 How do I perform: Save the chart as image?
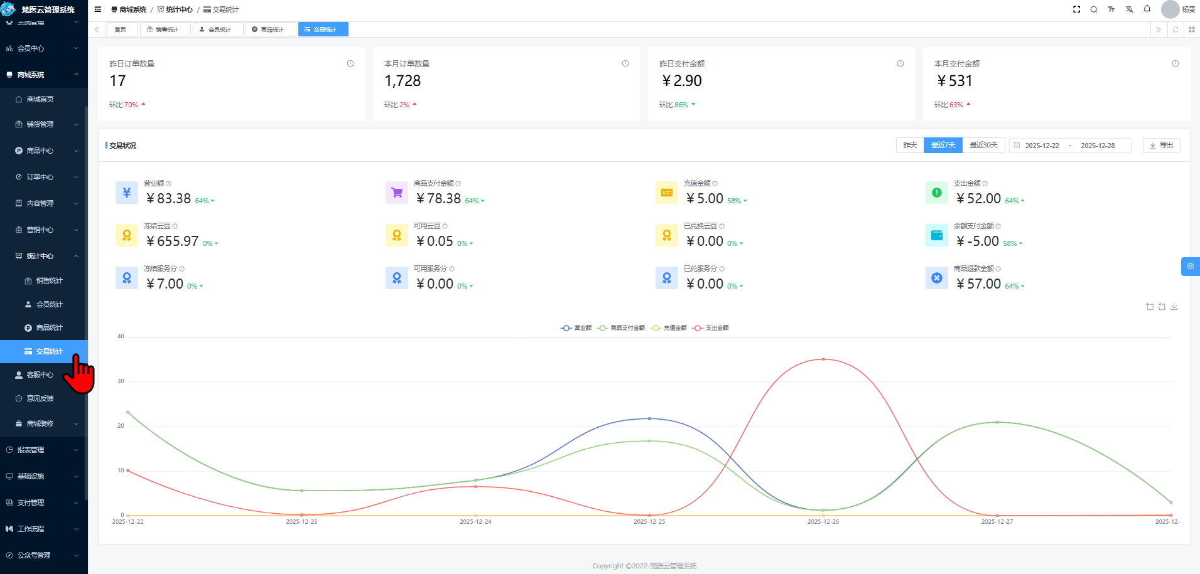point(1174,307)
